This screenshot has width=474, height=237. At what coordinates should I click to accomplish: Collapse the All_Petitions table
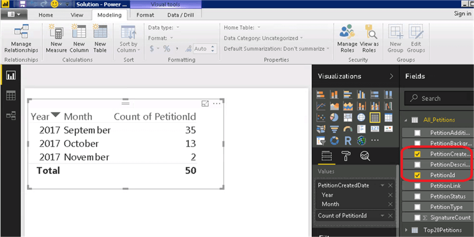click(406, 120)
